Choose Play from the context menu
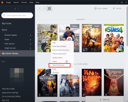Image resolution: width=128 pixels, height=102 pixels. [62, 43]
